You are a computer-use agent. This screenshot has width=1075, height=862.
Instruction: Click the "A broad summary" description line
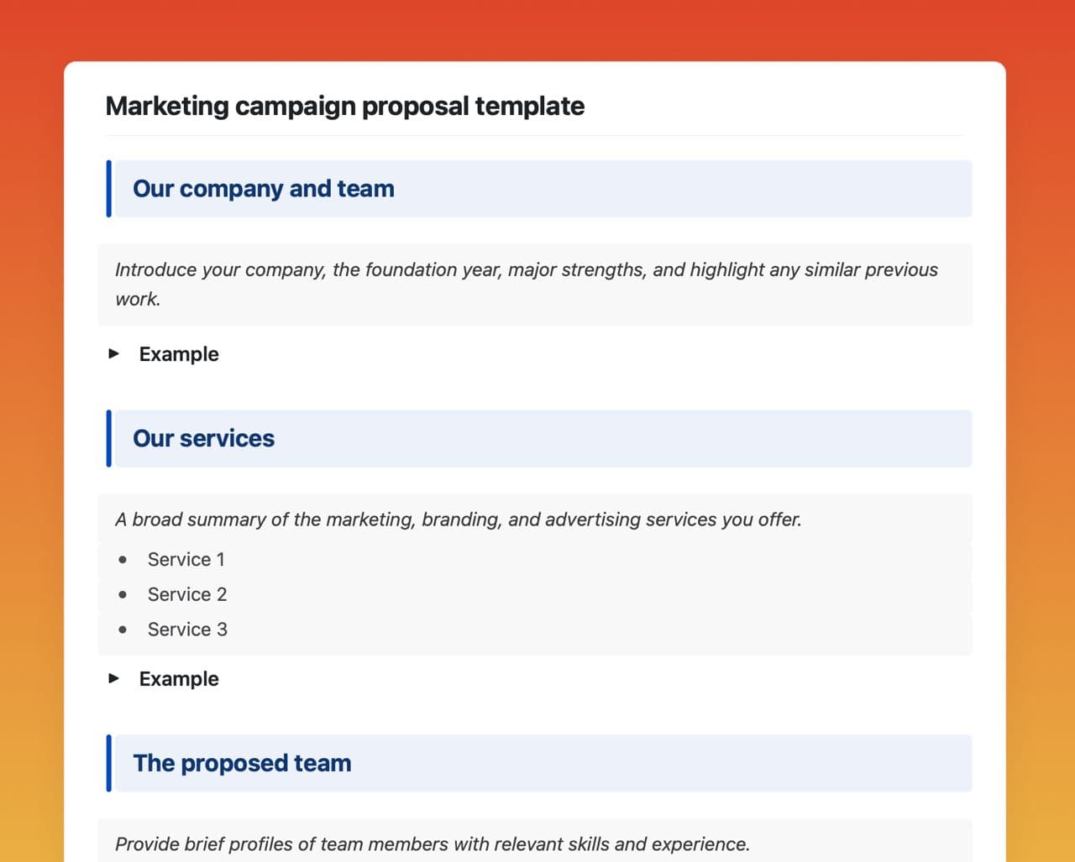(x=458, y=520)
